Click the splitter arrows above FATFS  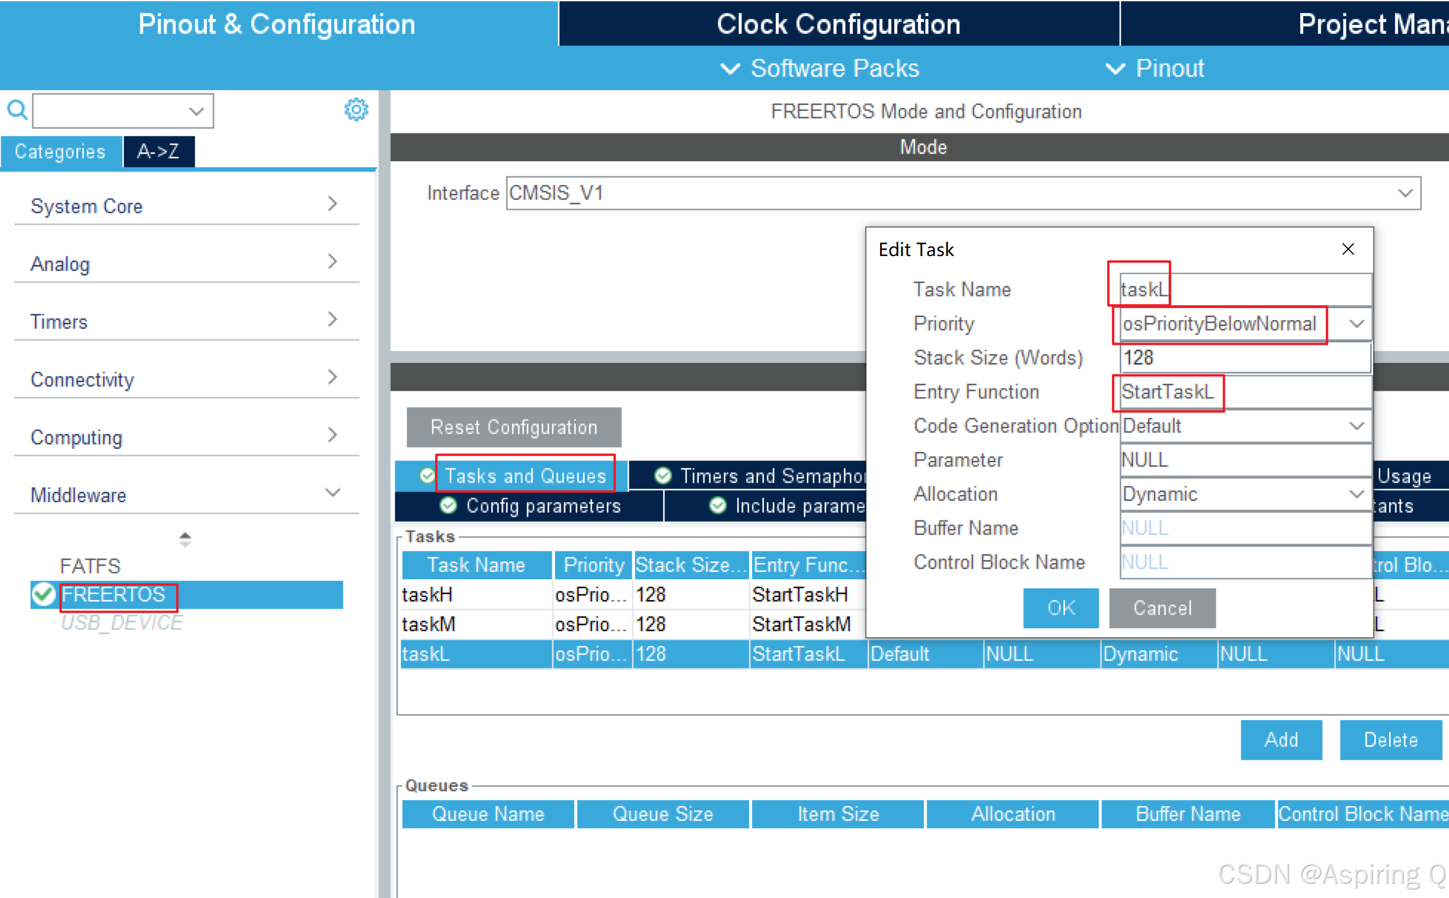185,539
